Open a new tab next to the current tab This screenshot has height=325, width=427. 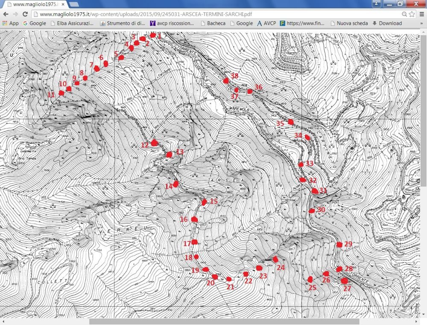[74, 4]
